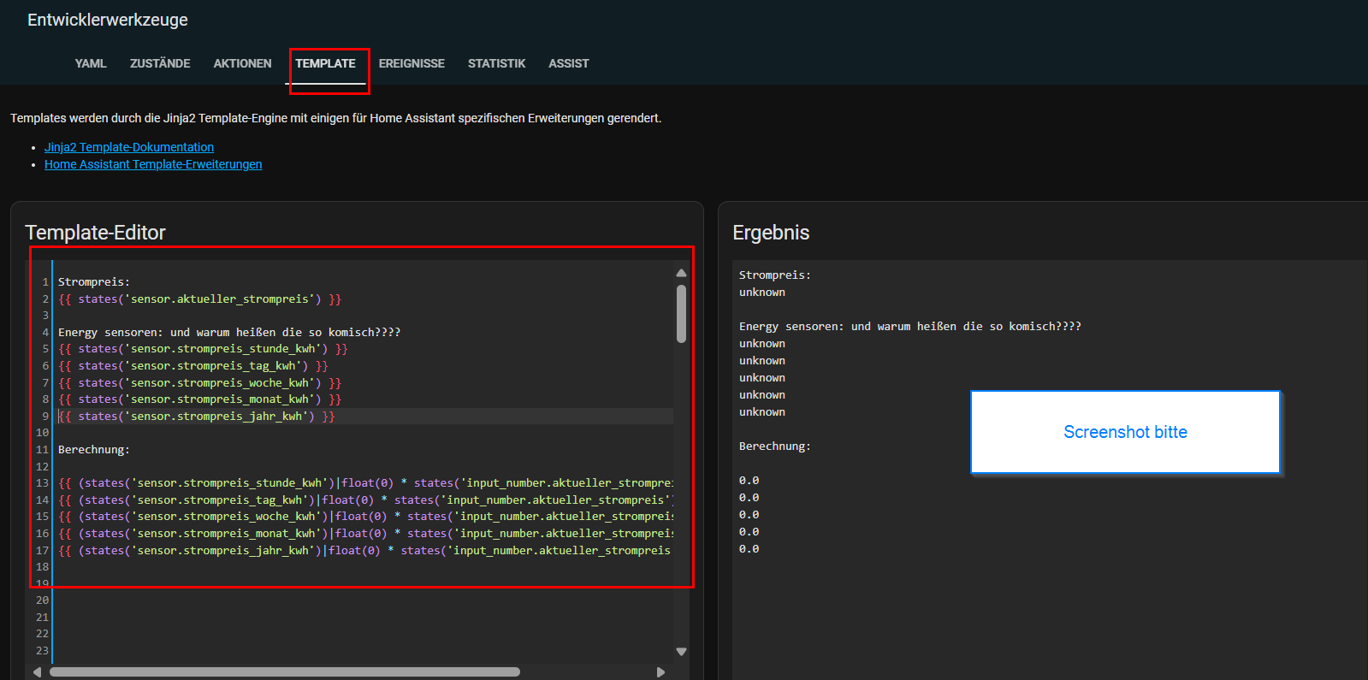Open Jinja2 Template-Dokumentation link

click(129, 147)
